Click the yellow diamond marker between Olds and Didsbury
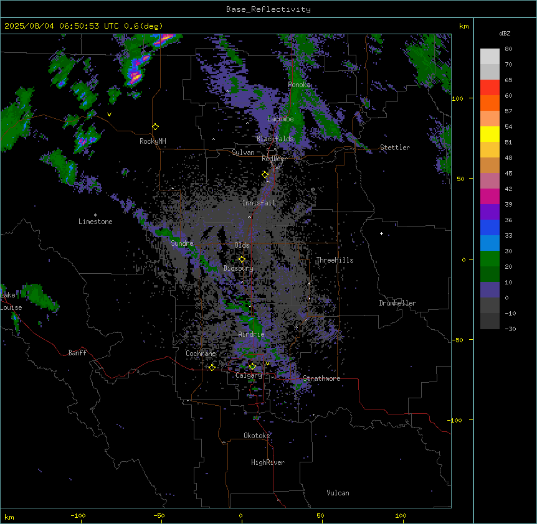The image size is (537, 524). (242, 260)
